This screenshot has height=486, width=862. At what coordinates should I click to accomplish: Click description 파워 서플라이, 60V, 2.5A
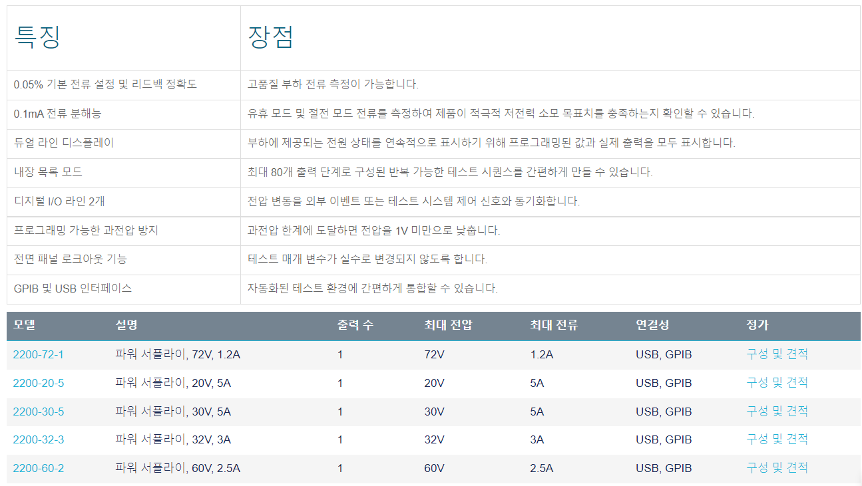178,469
